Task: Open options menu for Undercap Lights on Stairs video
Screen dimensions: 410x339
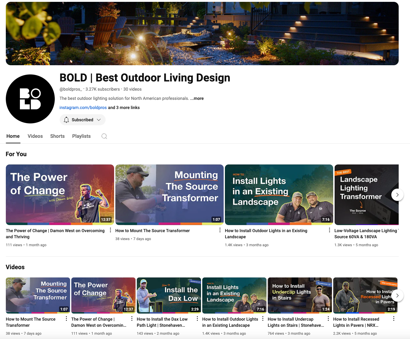Action: pos(328,318)
